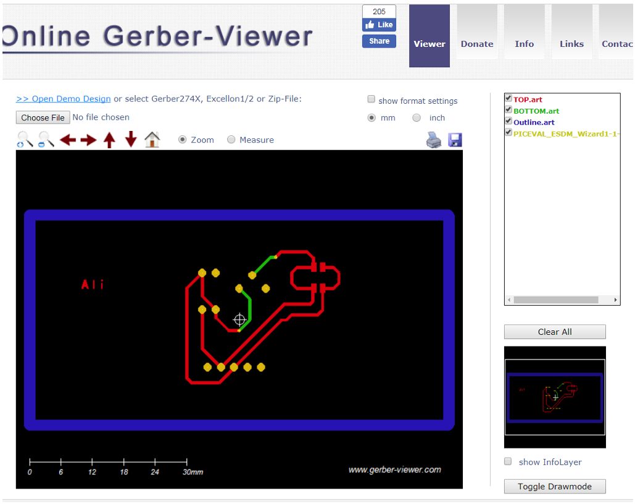Hide the TOP.art layer
635x504 pixels.
[x=508, y=98]
